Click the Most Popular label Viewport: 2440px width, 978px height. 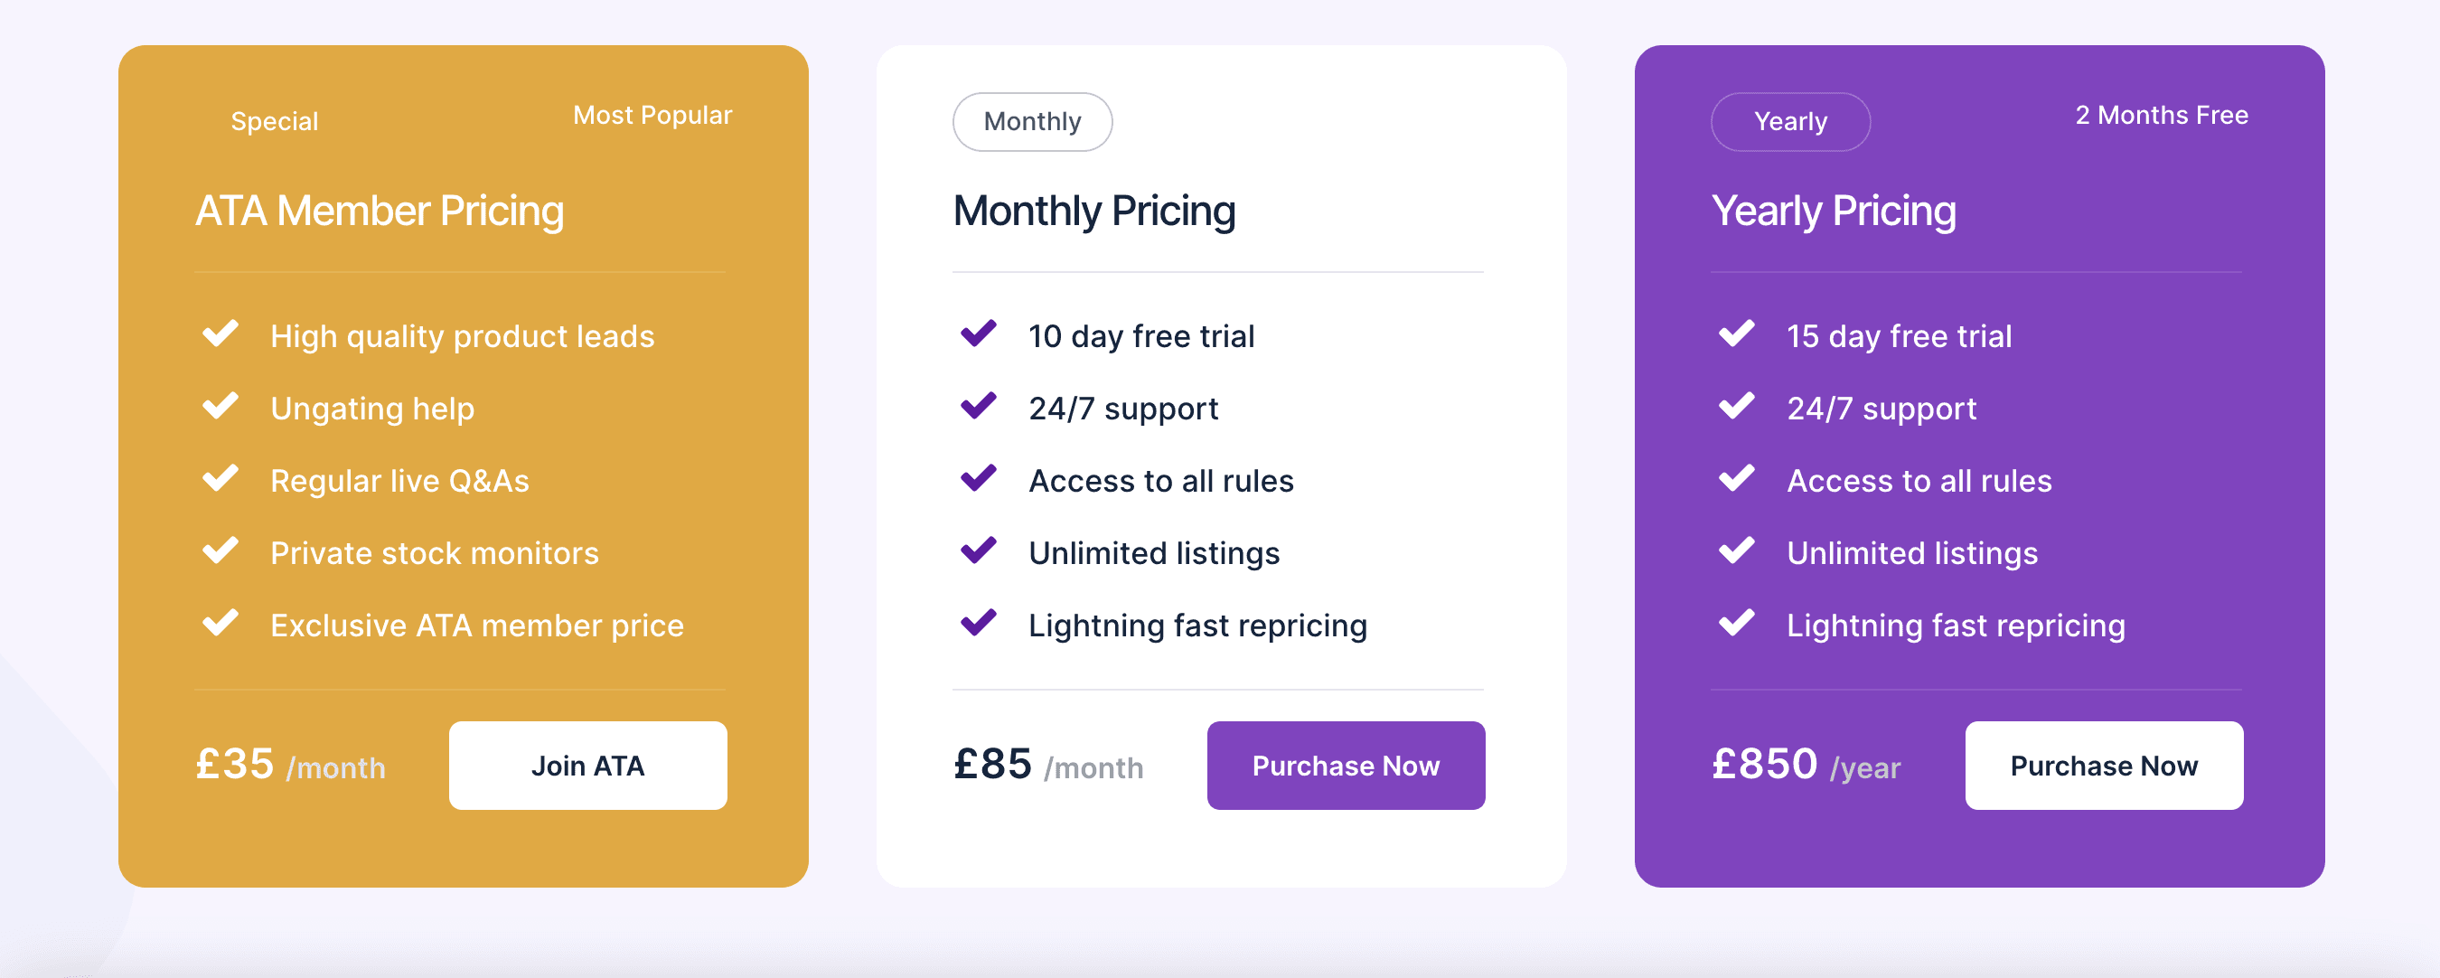pyautogui.click(x=652, y=116)
